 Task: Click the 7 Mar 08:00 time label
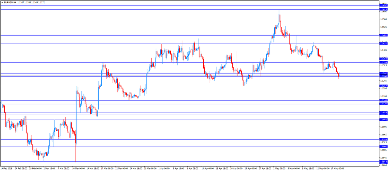(x=63, y=169)
